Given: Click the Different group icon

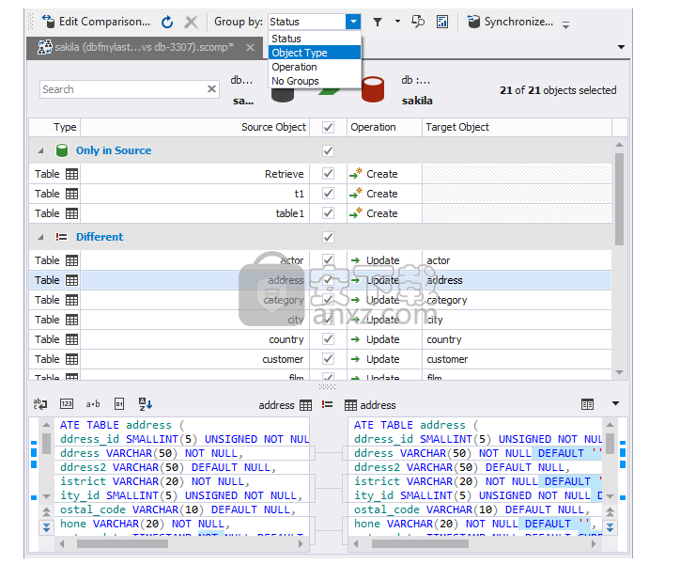Looking at the screenshot, I should (x=62, y=237).
